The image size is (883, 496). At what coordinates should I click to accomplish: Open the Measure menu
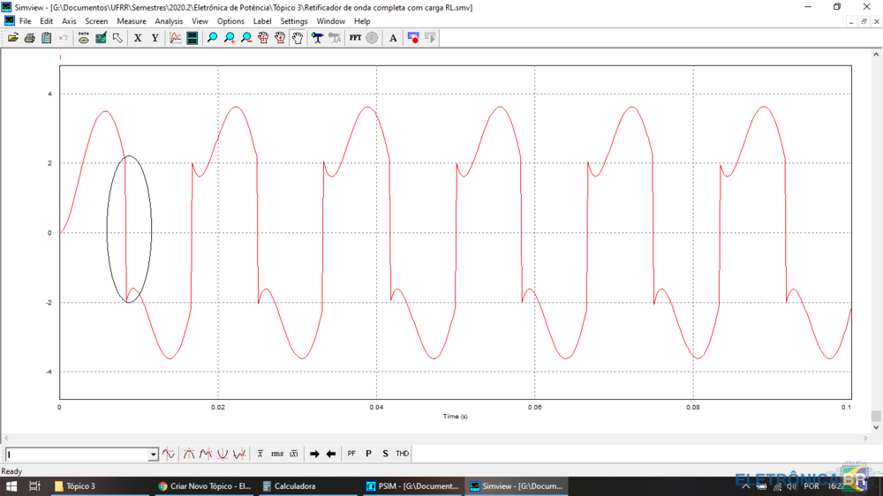[132, 21]
